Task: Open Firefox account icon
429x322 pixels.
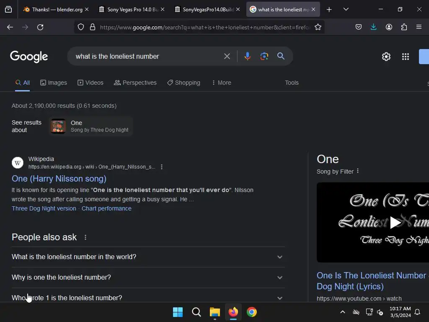Action: point(389,27)
